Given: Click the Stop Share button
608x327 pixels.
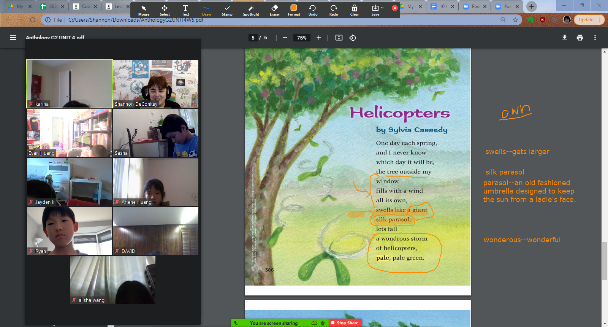Looking at the screenshot, I should pyautogui.click(x=345, y=323).
